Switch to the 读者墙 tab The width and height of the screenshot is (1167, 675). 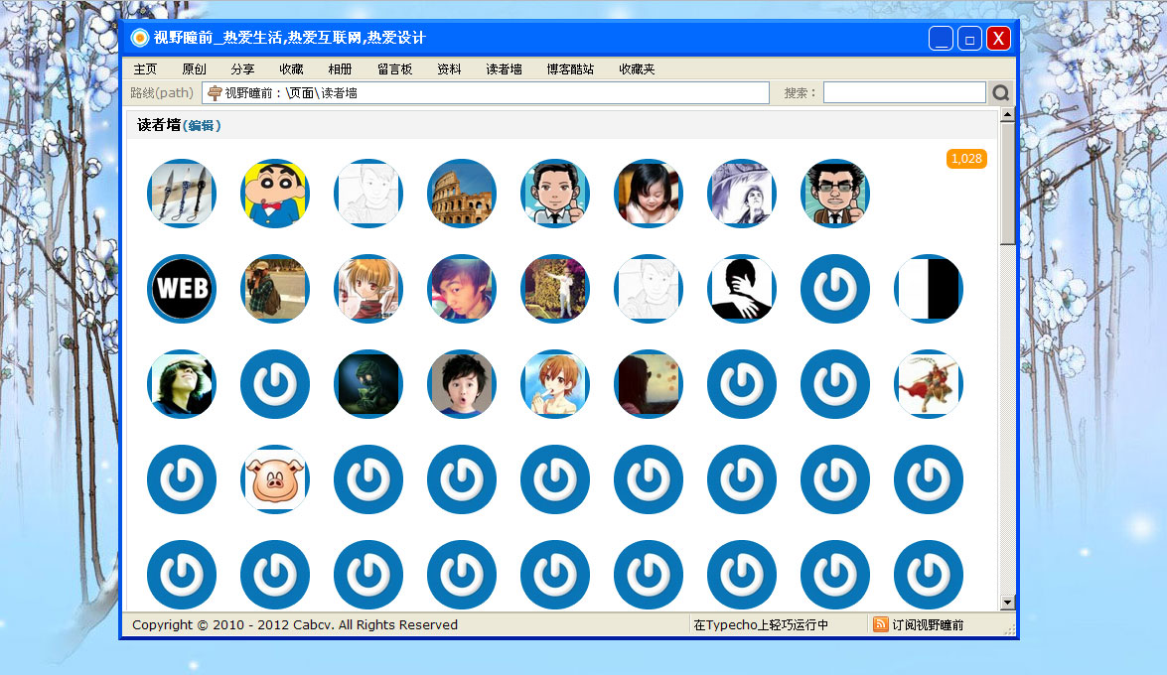point(503,68)
